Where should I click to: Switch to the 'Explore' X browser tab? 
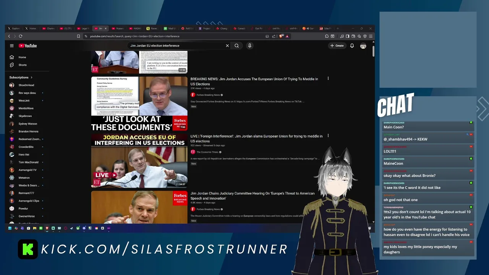pos(14,28)
